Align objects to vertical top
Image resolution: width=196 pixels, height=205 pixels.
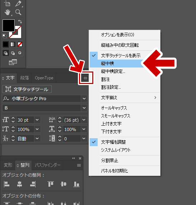(51, 184)
